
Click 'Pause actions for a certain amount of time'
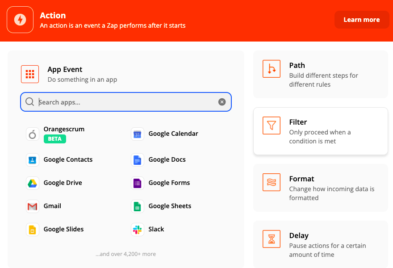coord(327,250)
